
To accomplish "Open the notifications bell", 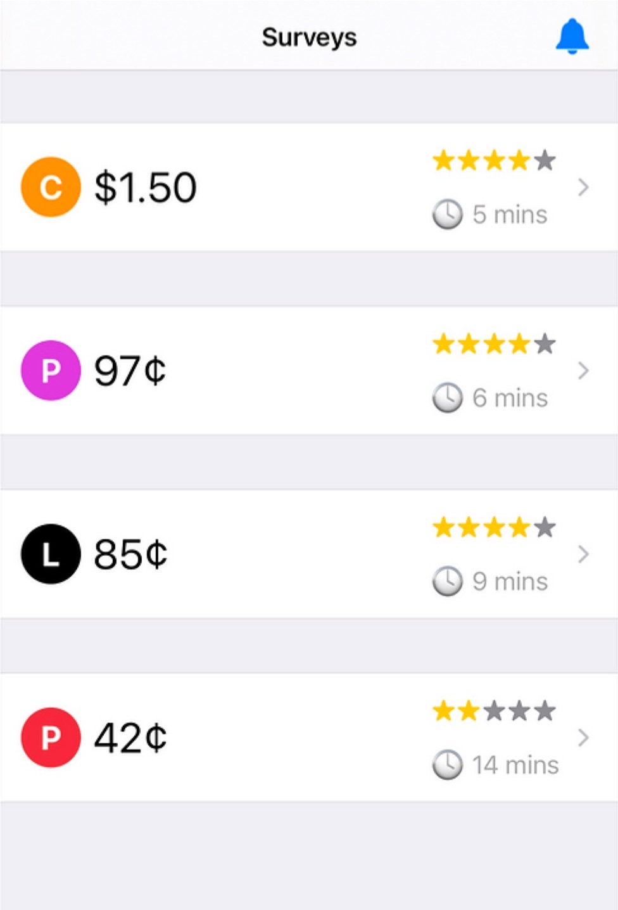I will [x=572, y=37].
